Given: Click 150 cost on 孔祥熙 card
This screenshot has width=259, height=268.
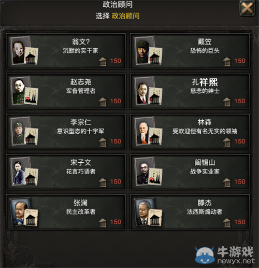Looking at the screenshot, I should click(240, 101).
